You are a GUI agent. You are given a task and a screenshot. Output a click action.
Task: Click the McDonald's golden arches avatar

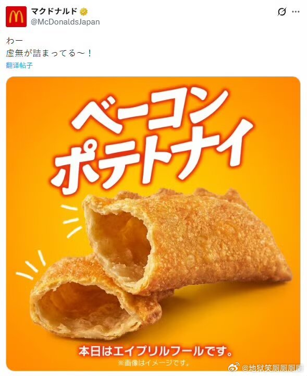[x=16, y=17]
